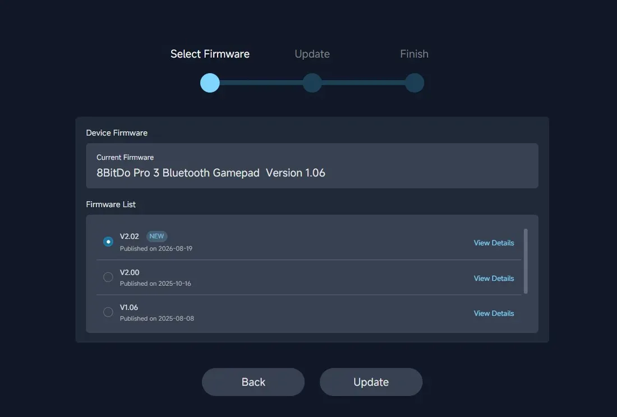
Task: Open View Details for V1.06
Action: point(494,313)
